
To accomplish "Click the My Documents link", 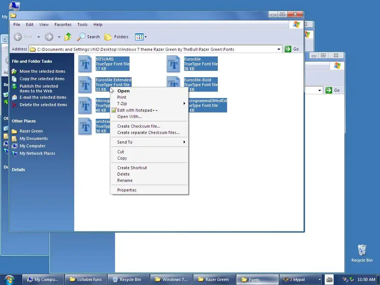I will click(x=34, y=138).
